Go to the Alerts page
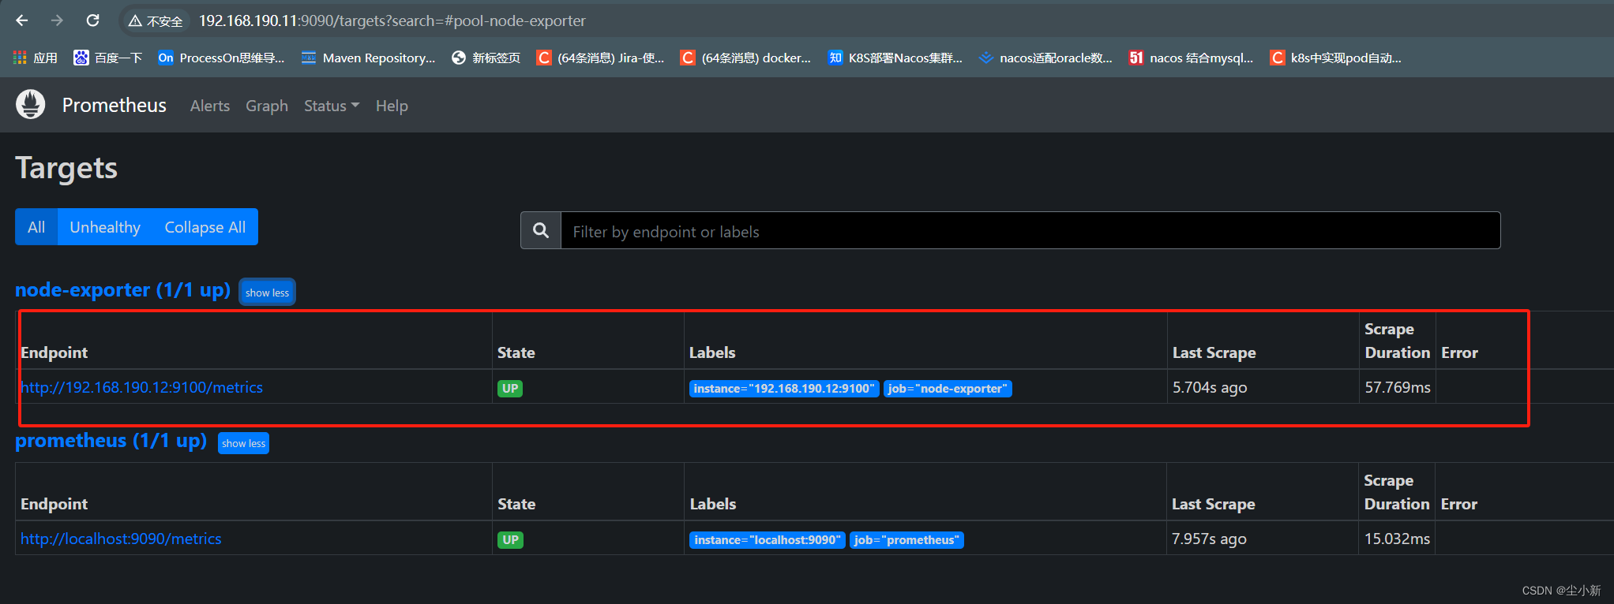The width and height of the screenshot is (1614, 604). (x=210, y=106)
